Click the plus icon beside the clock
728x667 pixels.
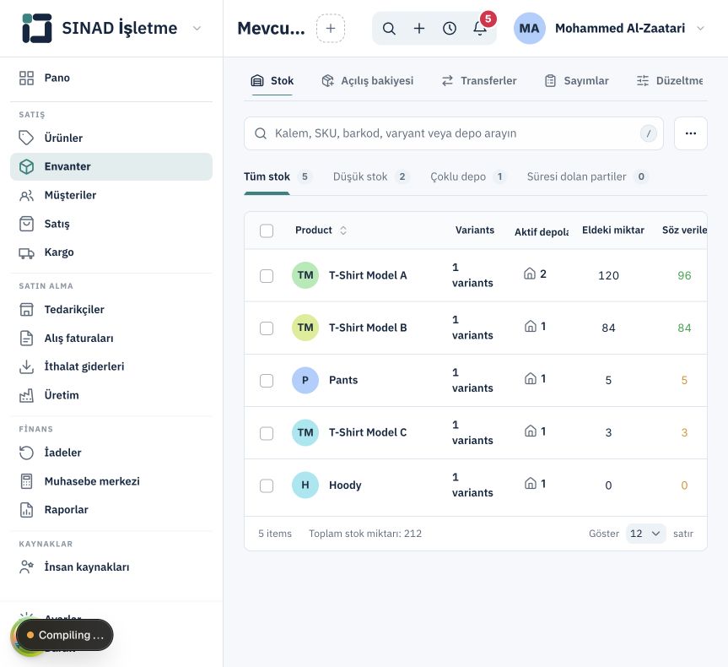point(419,29)
